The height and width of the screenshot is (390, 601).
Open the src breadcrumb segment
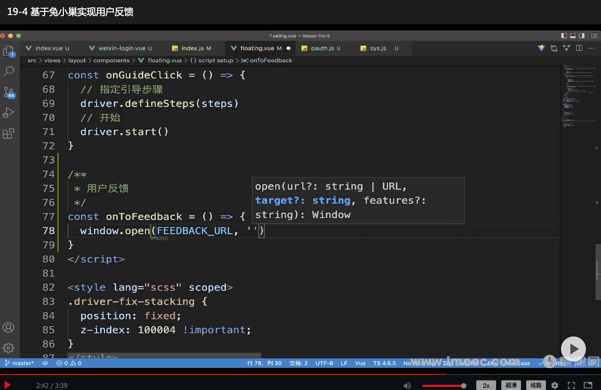(x=32, y=61)
